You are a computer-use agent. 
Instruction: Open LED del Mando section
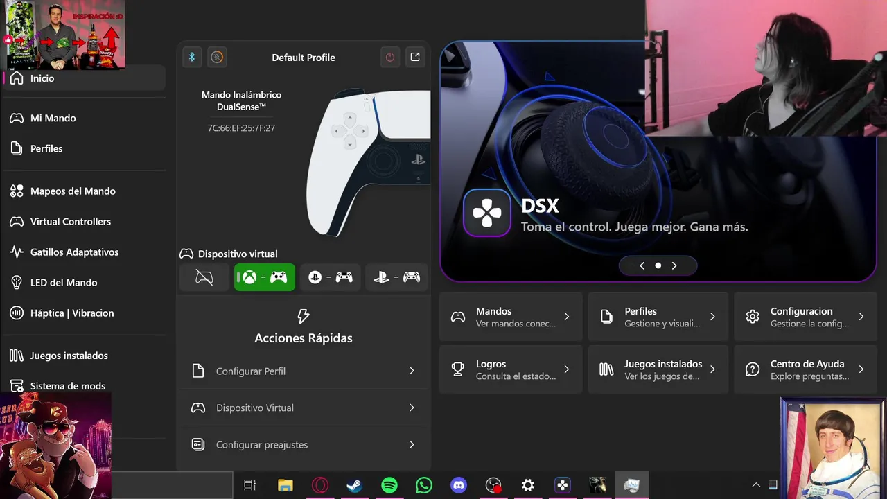pos(85,282)
